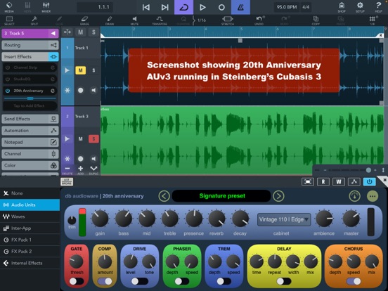Unmute Track 1 with its M button
The image size is (388, 291).
[x=81, y=70]
